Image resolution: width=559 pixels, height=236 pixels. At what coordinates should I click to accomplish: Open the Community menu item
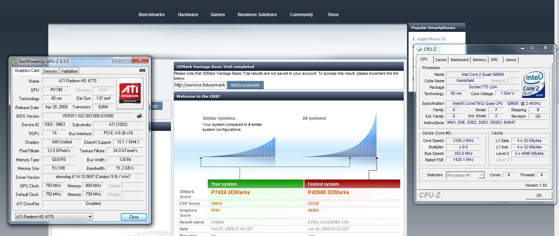(301, 15)
